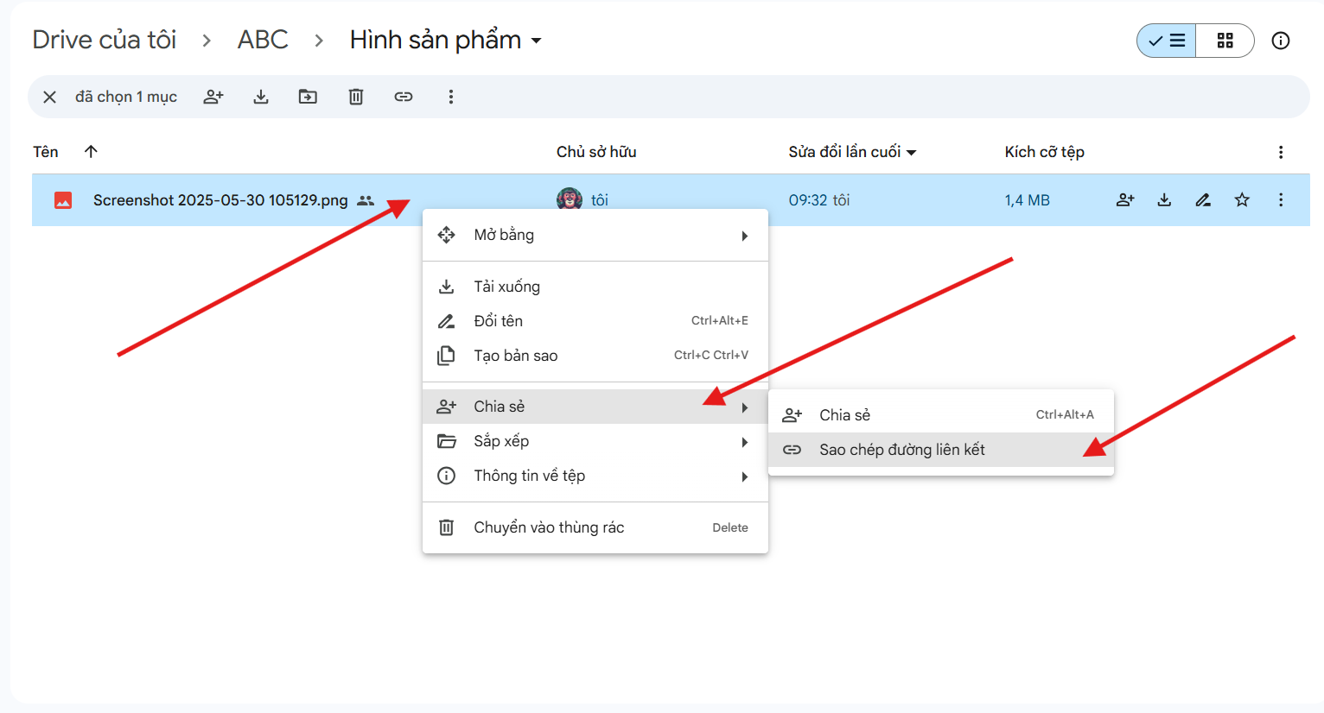Click the copy link icon in the toolbar
The height and width of the screenshot is (713, 1324).
pos(404,97)
